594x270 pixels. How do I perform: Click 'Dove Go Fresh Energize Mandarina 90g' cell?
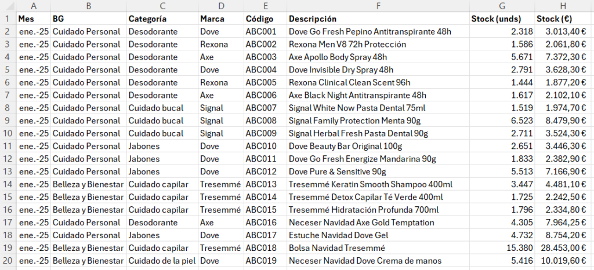pos(378,159)
